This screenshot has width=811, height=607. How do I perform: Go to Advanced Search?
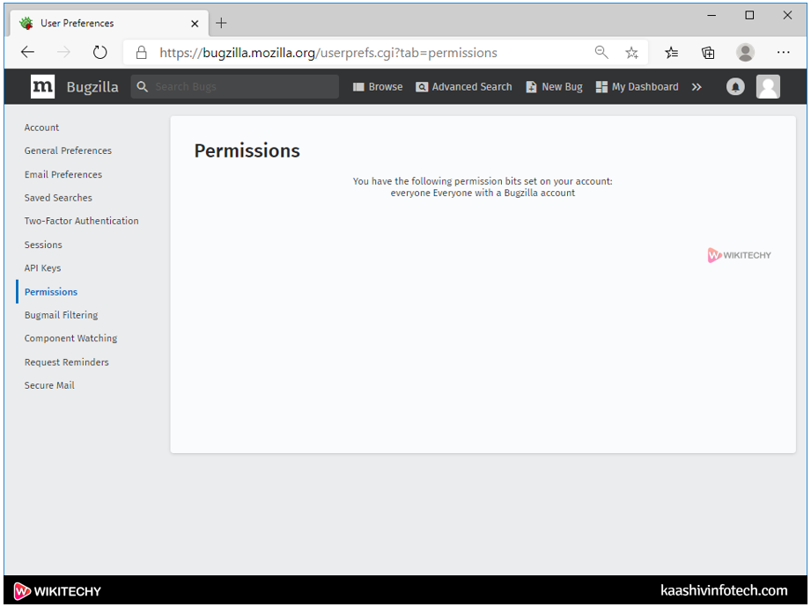[x=464, y=87]
